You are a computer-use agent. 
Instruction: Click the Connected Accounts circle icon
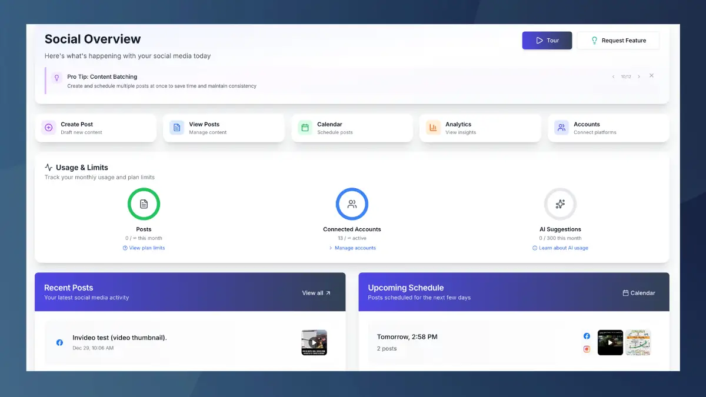352,204
